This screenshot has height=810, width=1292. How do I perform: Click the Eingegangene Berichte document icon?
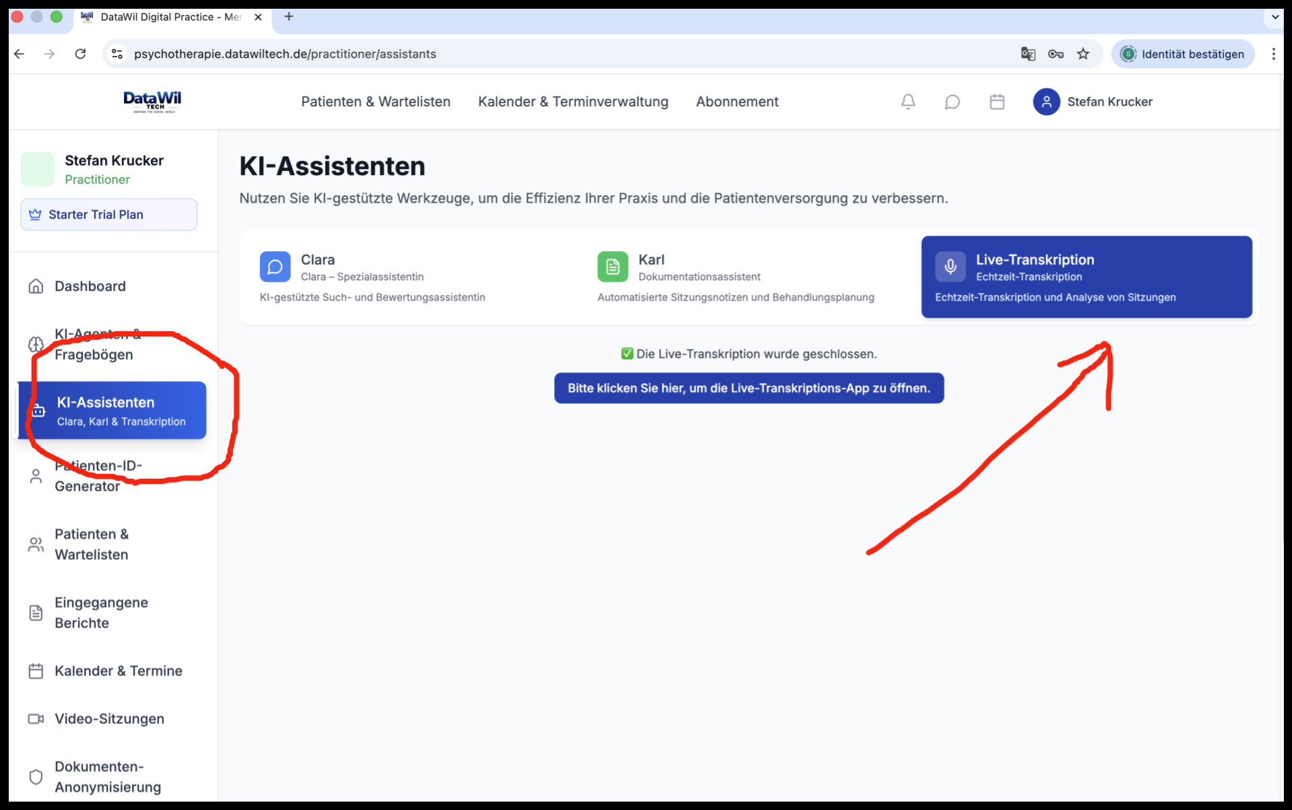36,613
